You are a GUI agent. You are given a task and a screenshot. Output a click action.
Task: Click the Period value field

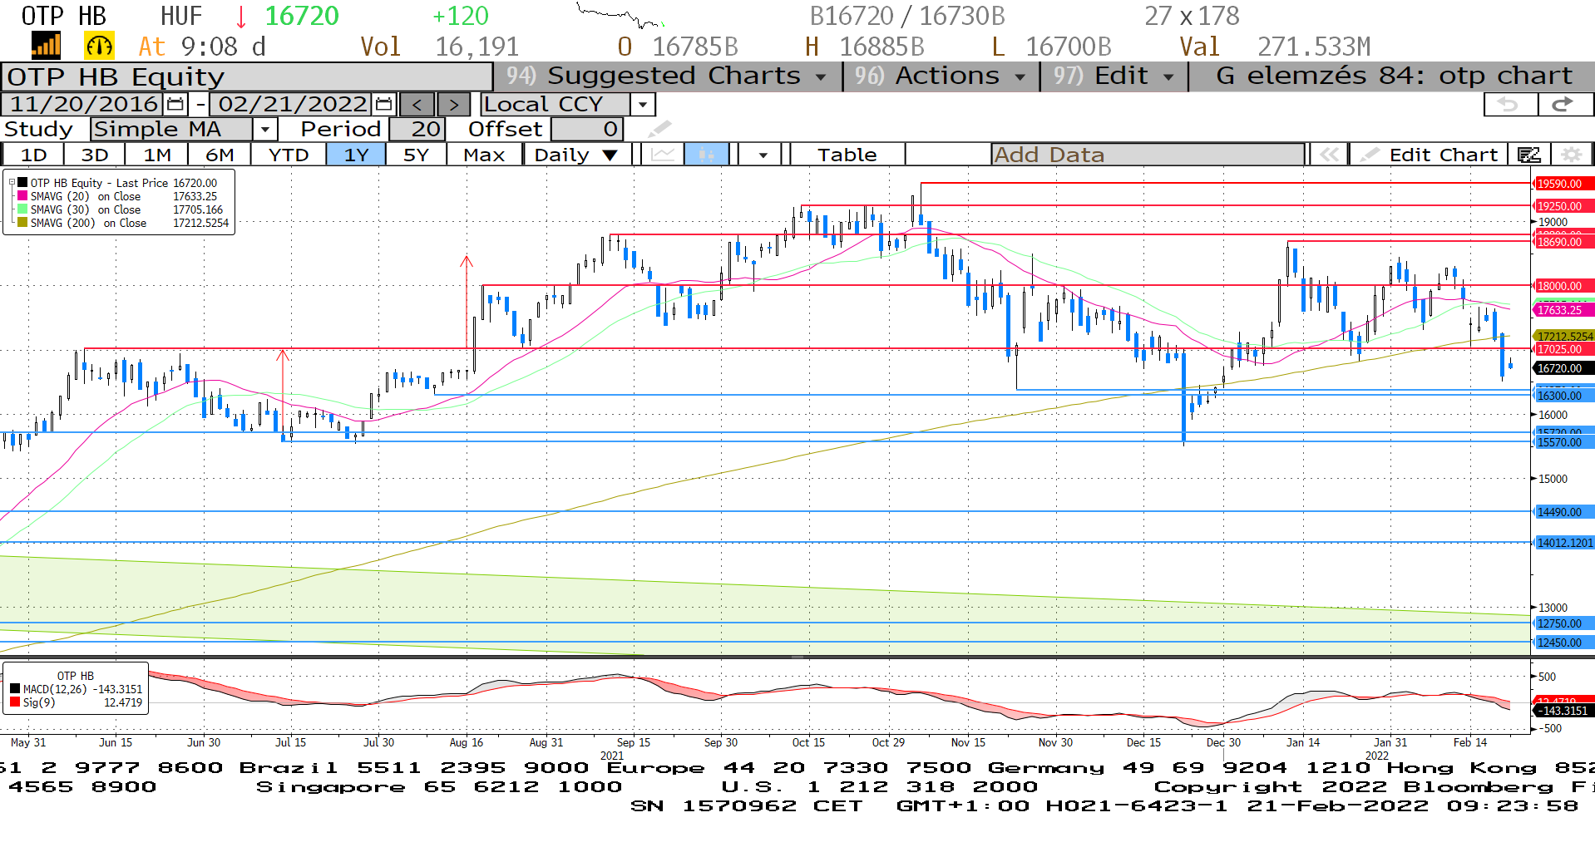(417, 129)
